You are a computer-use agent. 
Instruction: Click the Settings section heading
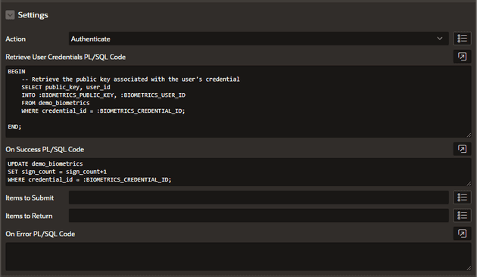pyautogui.click(x=33, y=15)
